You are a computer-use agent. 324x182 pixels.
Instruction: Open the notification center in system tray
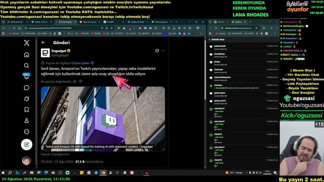pos(275,173)
